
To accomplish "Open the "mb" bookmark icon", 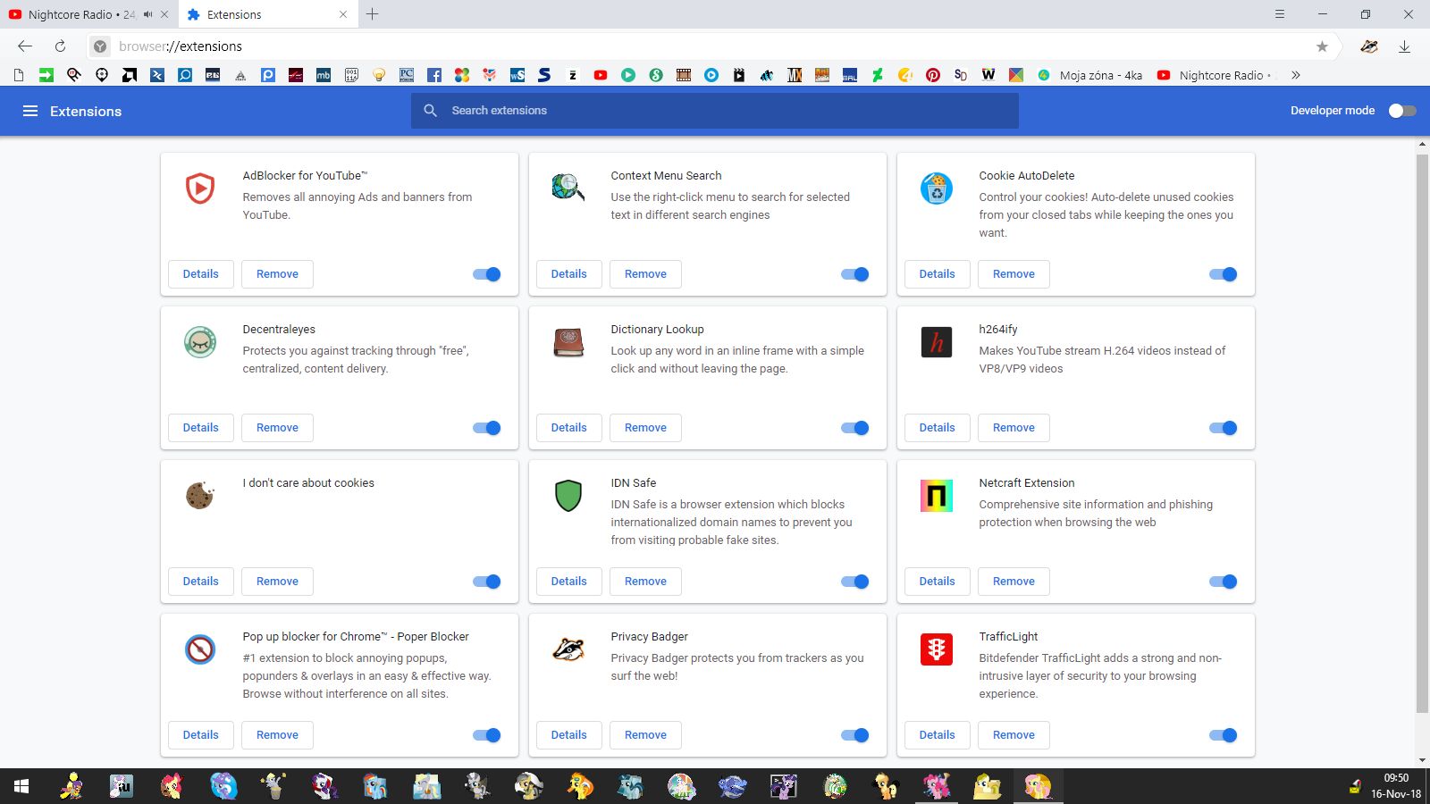I will point(324,75).
